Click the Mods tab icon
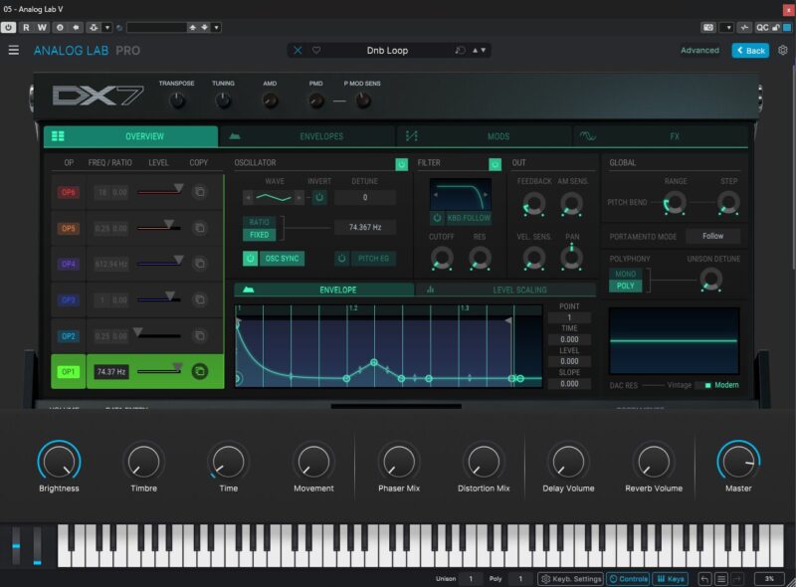 click(x=412, y=136)
